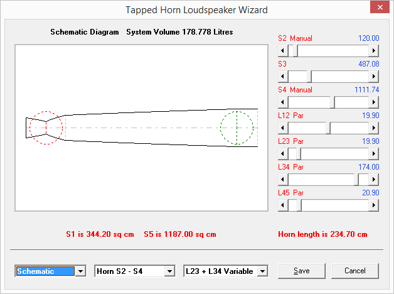Viewport: 394px width, 294px height.
Task: Click the Horn length is 234.70 cm text
Action: pos(322,234)
